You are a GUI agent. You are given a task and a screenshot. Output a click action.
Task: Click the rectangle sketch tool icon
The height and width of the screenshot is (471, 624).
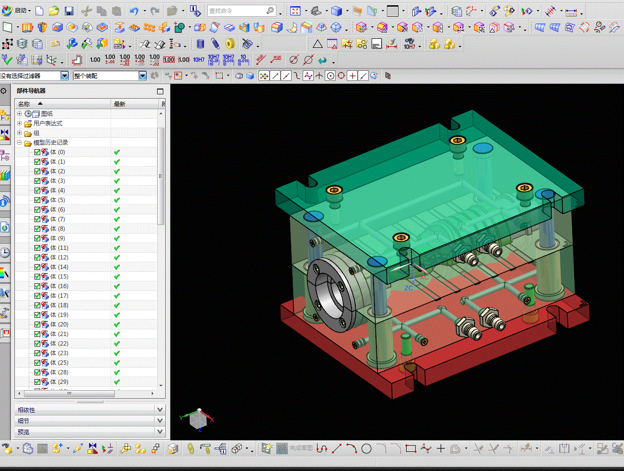(410, 449)
